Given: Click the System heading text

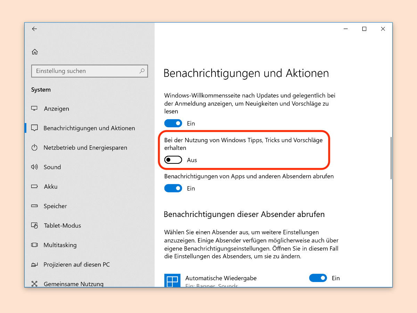Looking at the screenshot, I should (41, 90).
